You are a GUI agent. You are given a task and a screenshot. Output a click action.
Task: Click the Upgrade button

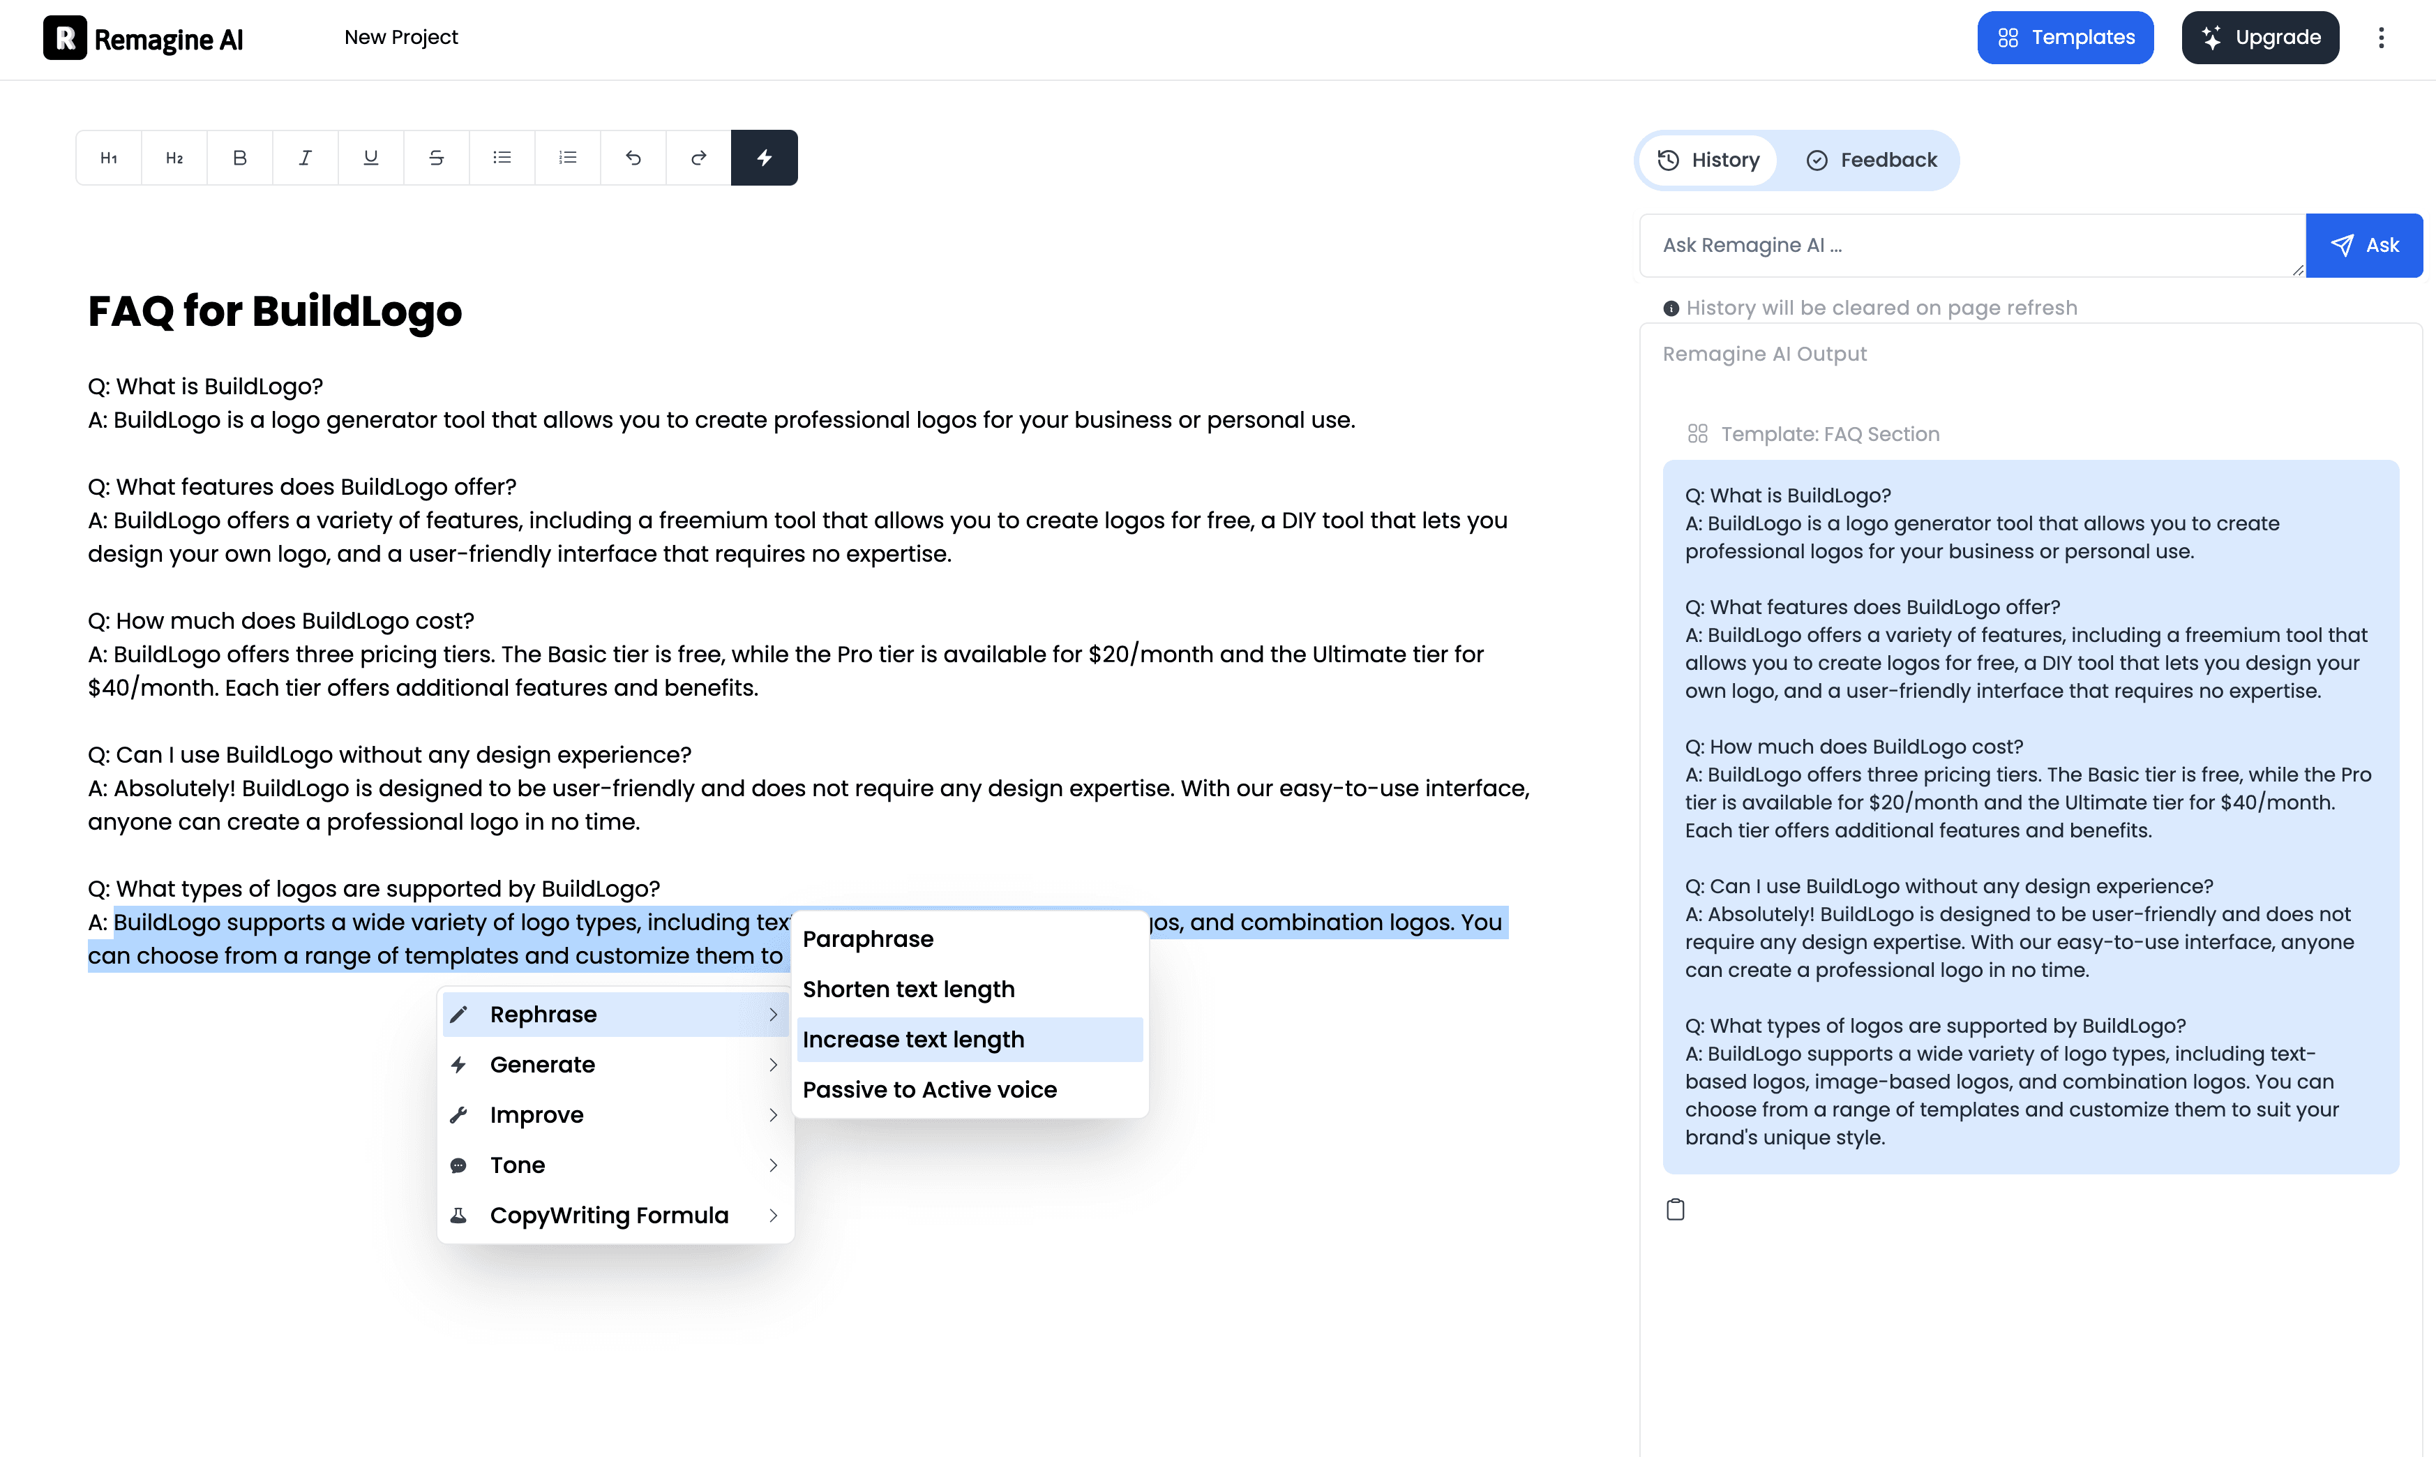tap(2260, 38)
